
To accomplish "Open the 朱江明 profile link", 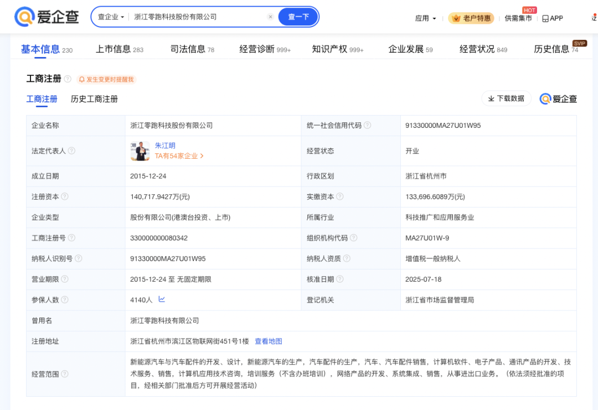I will (x=165, y=146).
